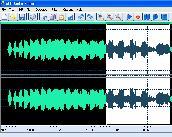Viewport: 172px width, 137px height.
Task: Click the ALO Audio Editor title bar icon
Action: (x=2, y=3)
